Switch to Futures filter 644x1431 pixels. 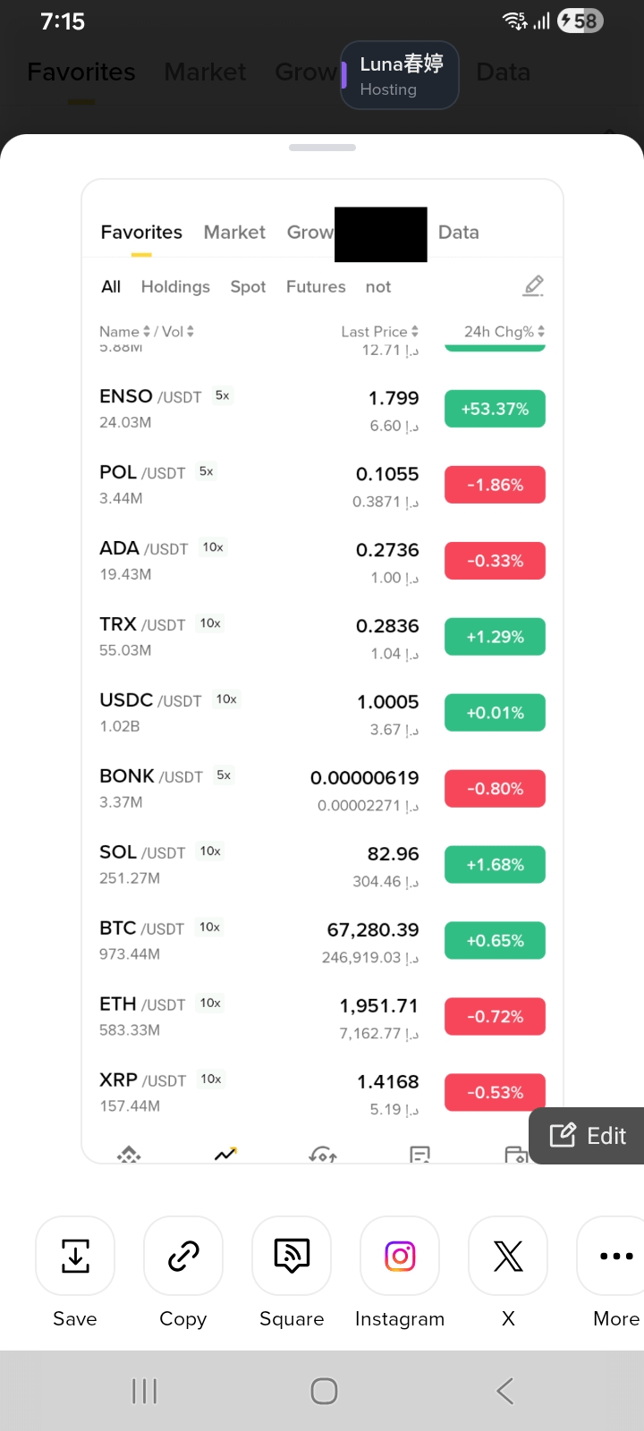click(x=316, y=286)
